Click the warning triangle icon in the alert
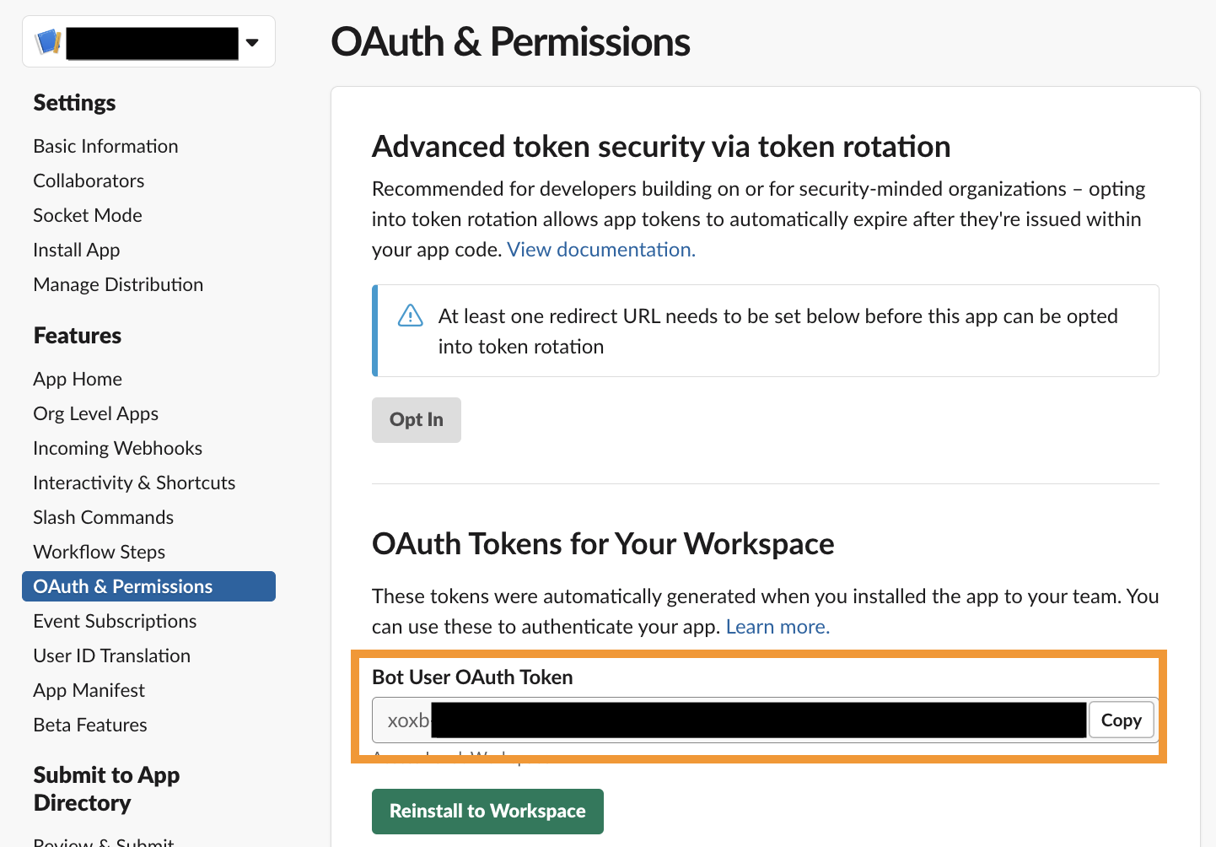Viewport: 1216px width, 847px height. pos(411,316)
